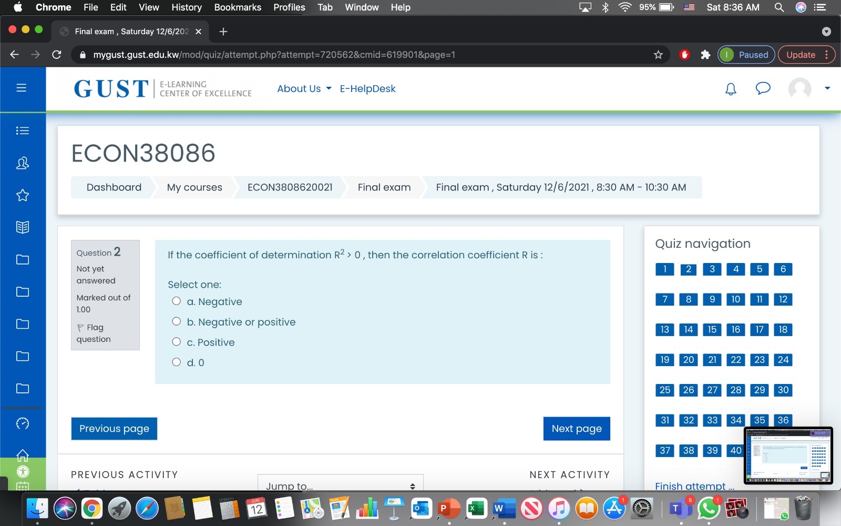Open question 25 in quiz navigation
Viewport: 841px width, 526px height.
tap(664, 390)
